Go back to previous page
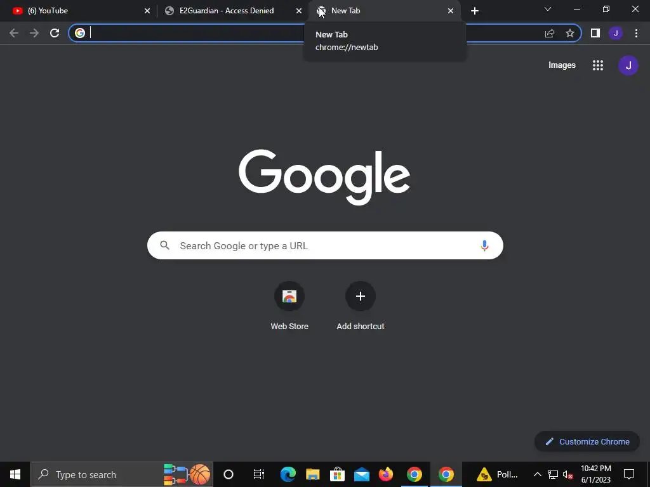650x487 pixels. (x=14, y=33)
